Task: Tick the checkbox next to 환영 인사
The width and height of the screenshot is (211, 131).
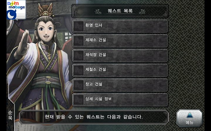Action: [79, 26]
